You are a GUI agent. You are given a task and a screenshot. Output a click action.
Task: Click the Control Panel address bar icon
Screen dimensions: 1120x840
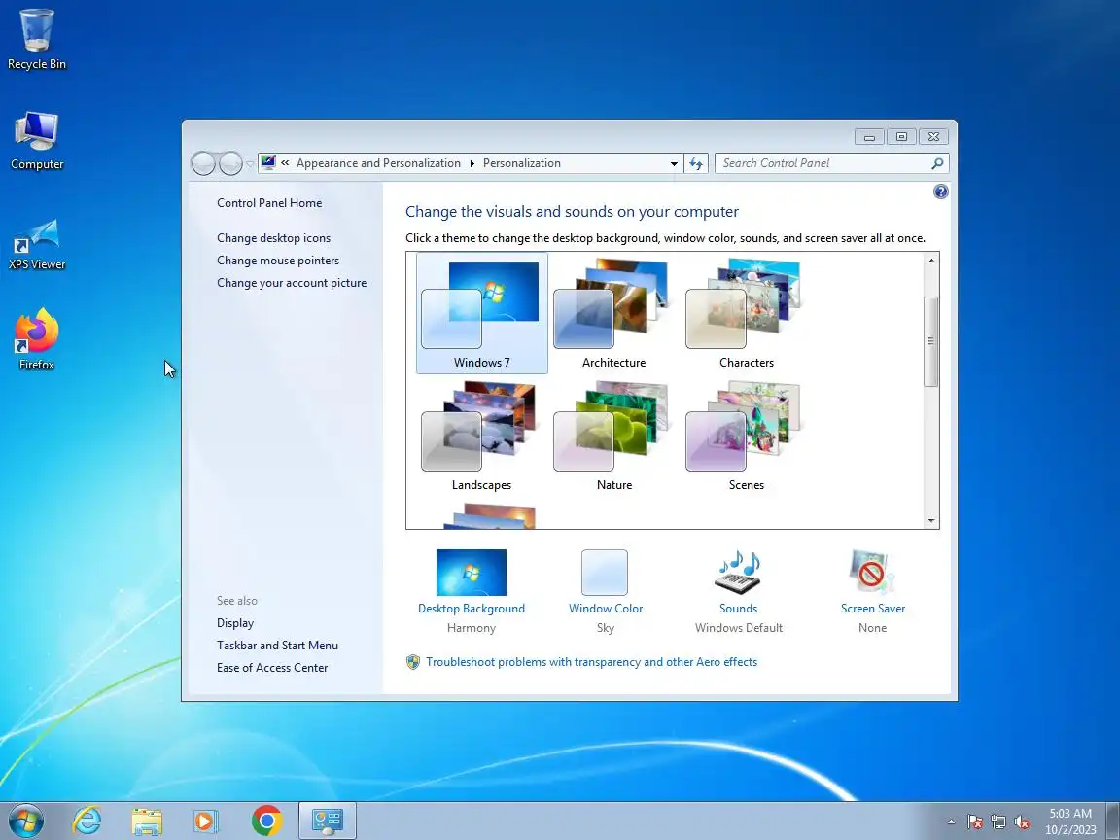click(268, 162)
